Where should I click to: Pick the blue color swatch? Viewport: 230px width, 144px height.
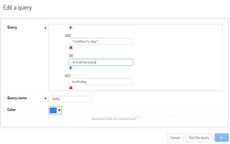(x=53, y=110)
